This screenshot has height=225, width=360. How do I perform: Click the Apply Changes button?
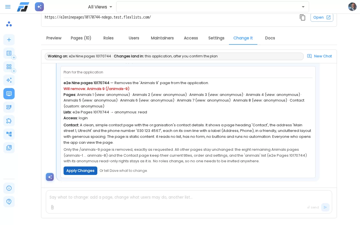click(80, 171)
